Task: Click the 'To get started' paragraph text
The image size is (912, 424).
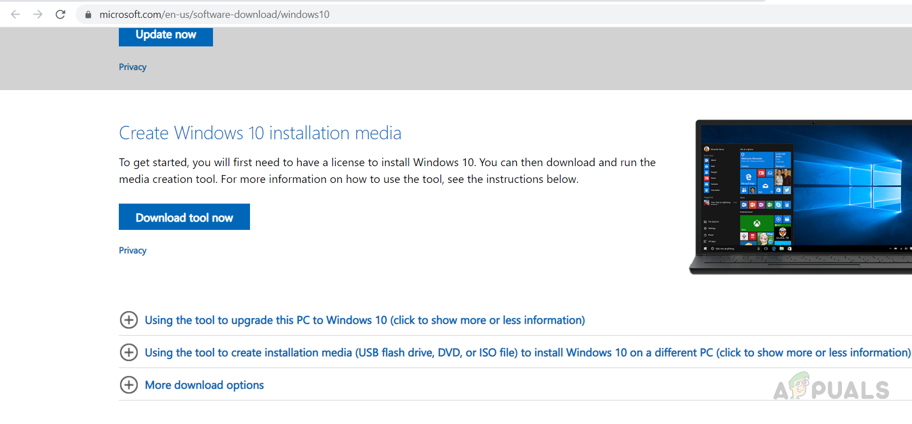Action: 387,171
